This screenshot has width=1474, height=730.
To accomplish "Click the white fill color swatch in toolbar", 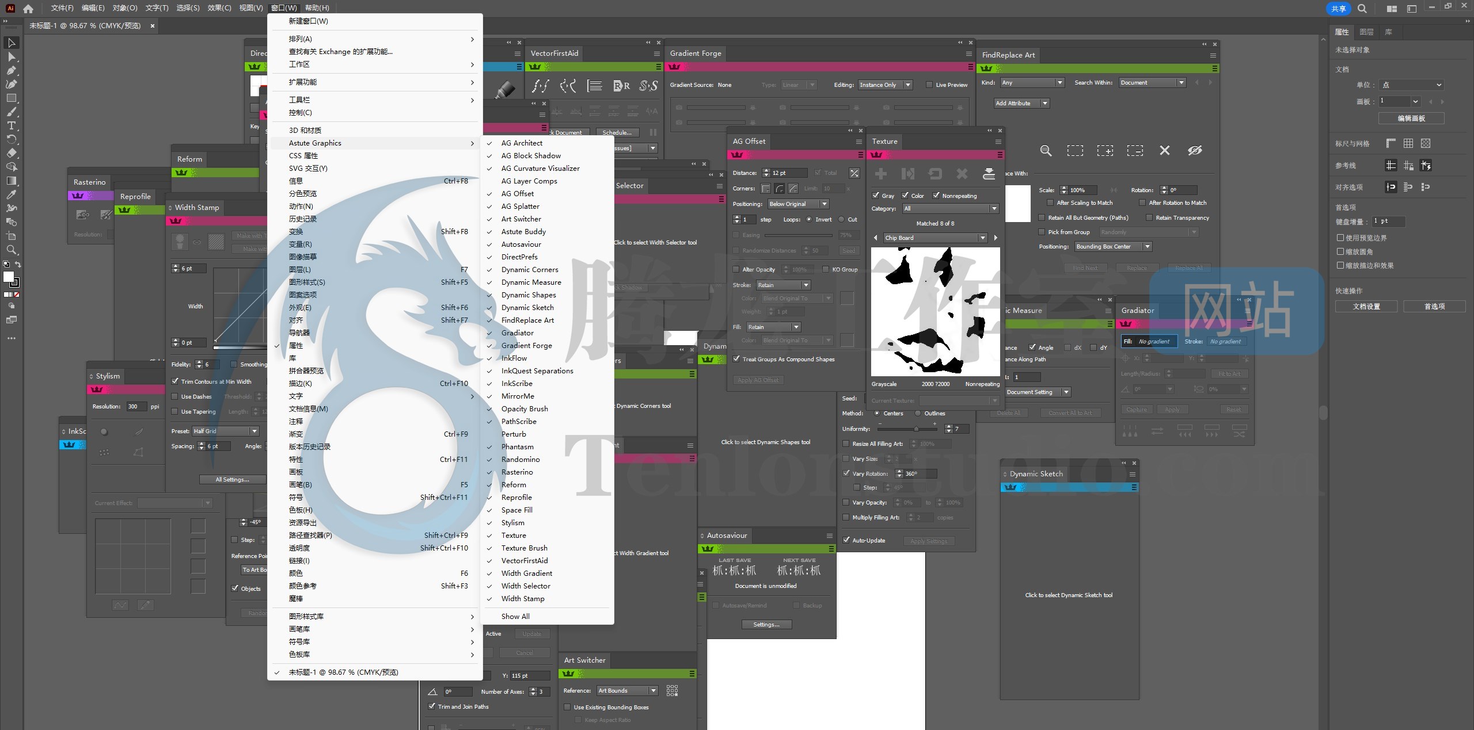I will point(9,277).
